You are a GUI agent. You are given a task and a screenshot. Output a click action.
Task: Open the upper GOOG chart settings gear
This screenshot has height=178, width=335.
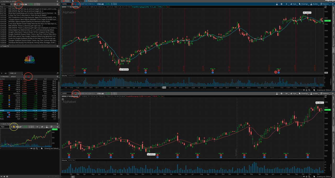coord(281,4)
